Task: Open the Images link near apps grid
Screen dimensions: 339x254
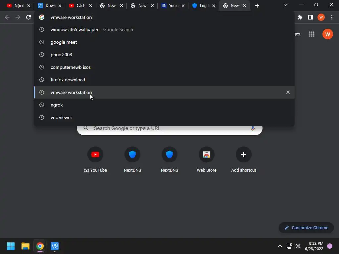Action: [297, 34]
